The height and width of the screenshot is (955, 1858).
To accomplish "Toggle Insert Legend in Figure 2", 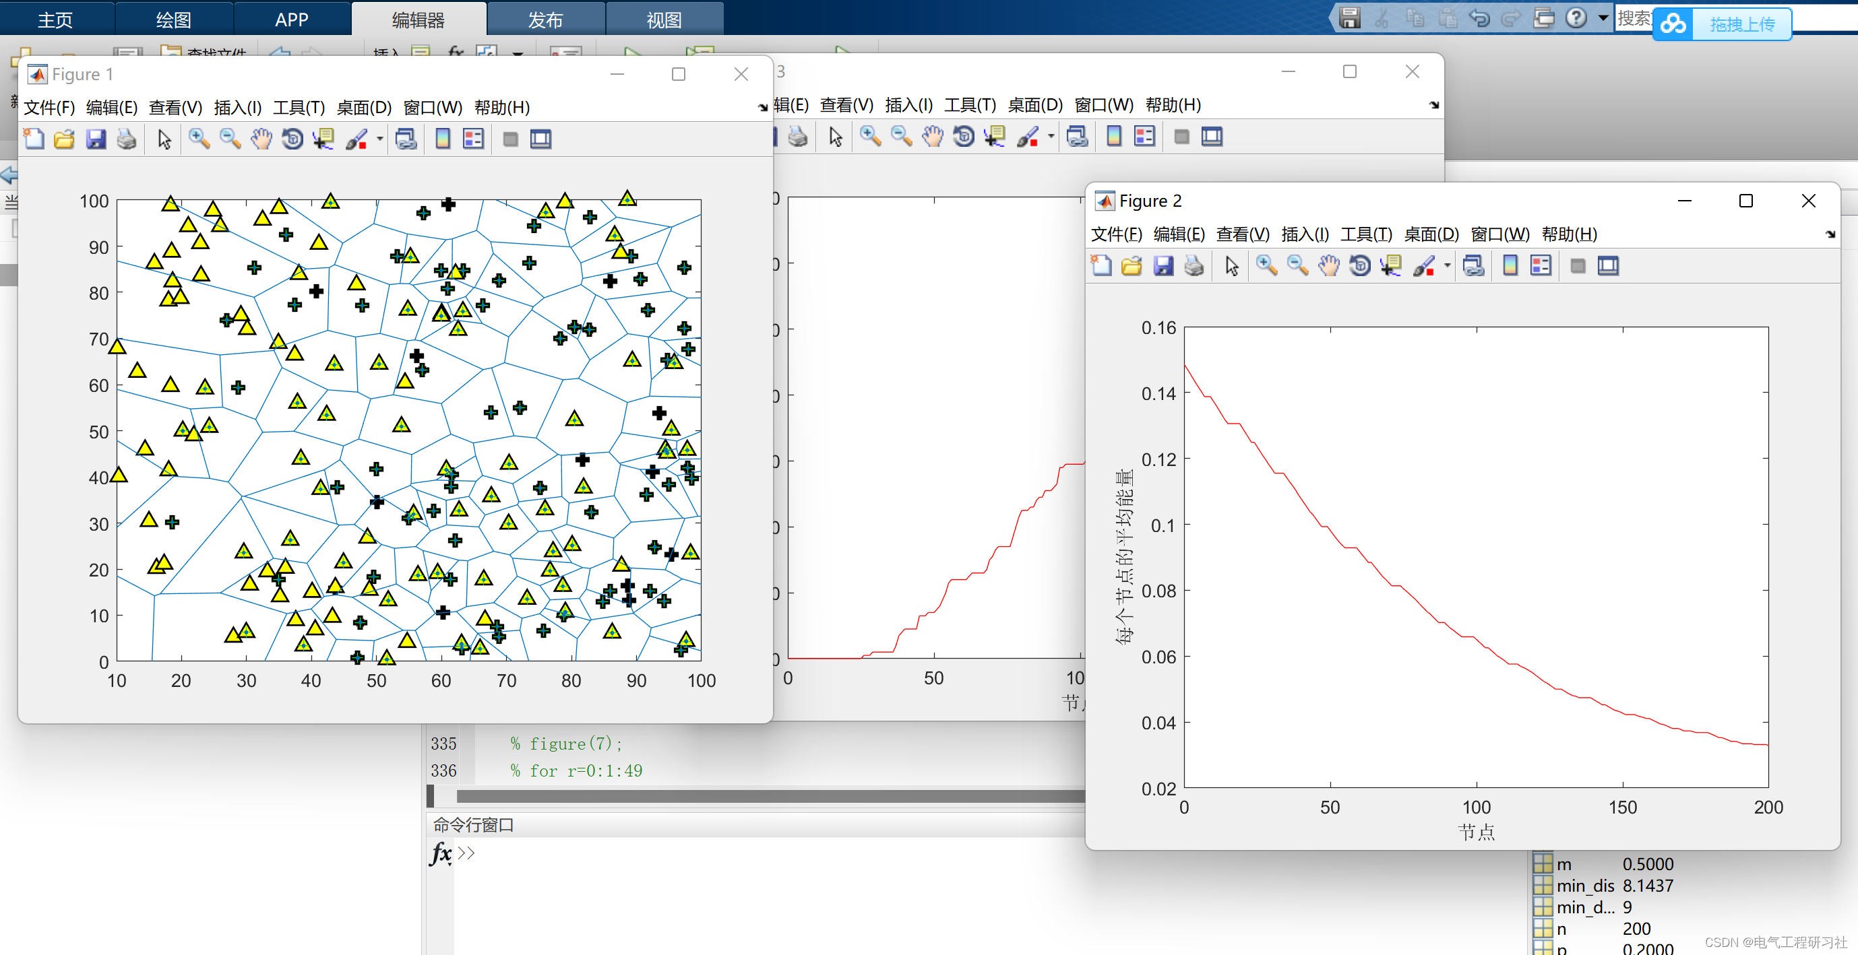I will [1541, 266].
